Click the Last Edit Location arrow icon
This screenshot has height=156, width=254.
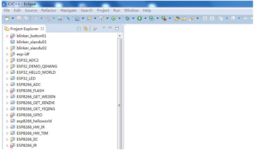245,18
